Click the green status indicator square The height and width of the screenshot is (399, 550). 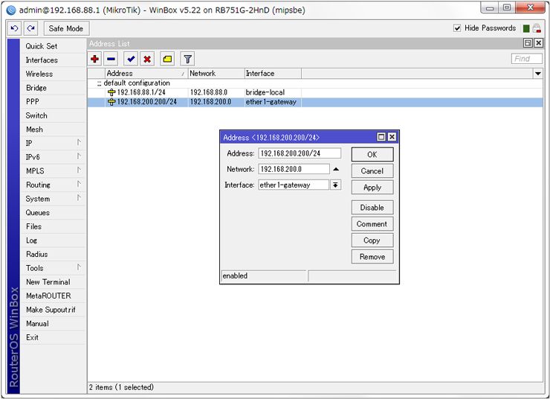(526, 28)
